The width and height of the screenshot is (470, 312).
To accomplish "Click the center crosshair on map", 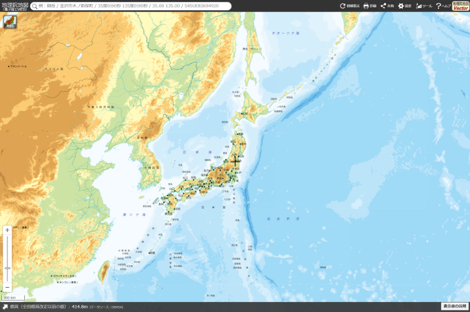I will 235,162.
